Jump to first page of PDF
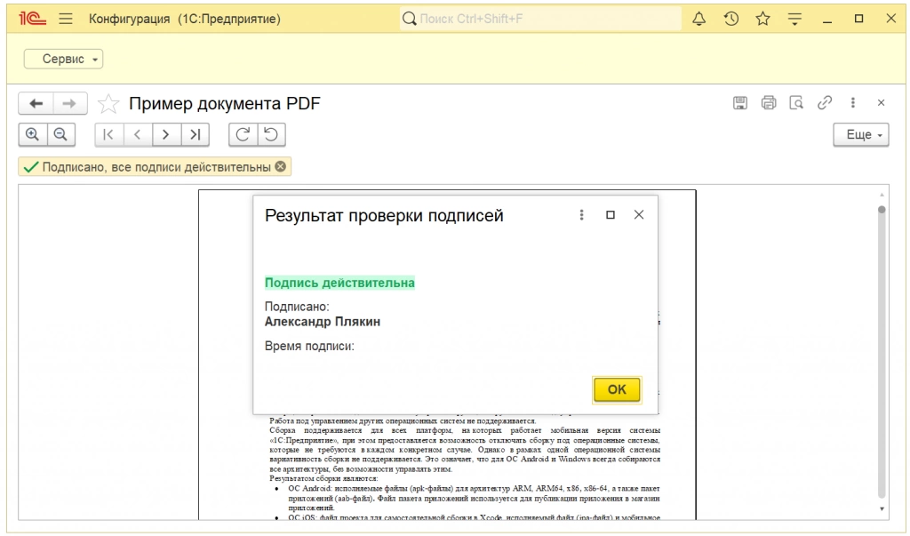 coord(108,135)
